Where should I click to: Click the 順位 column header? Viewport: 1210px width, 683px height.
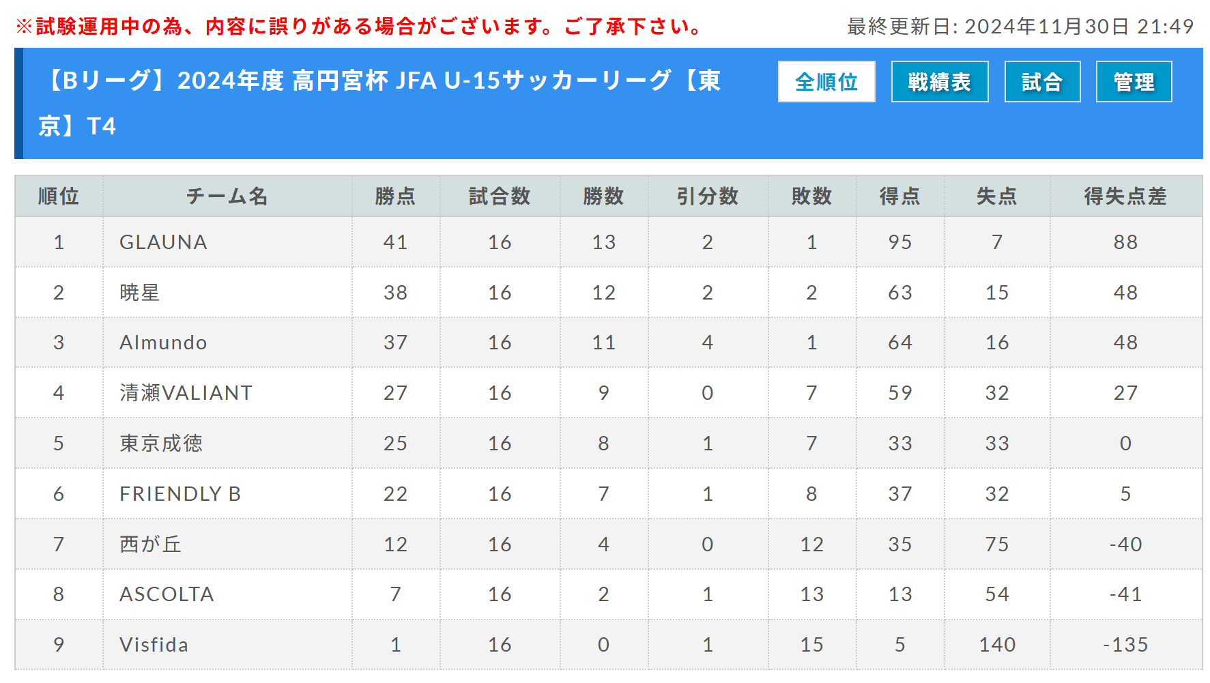pos(59,197)
